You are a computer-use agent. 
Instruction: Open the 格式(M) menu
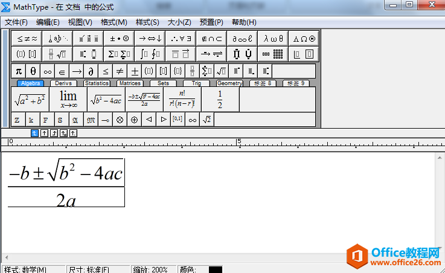coord(114,22)
